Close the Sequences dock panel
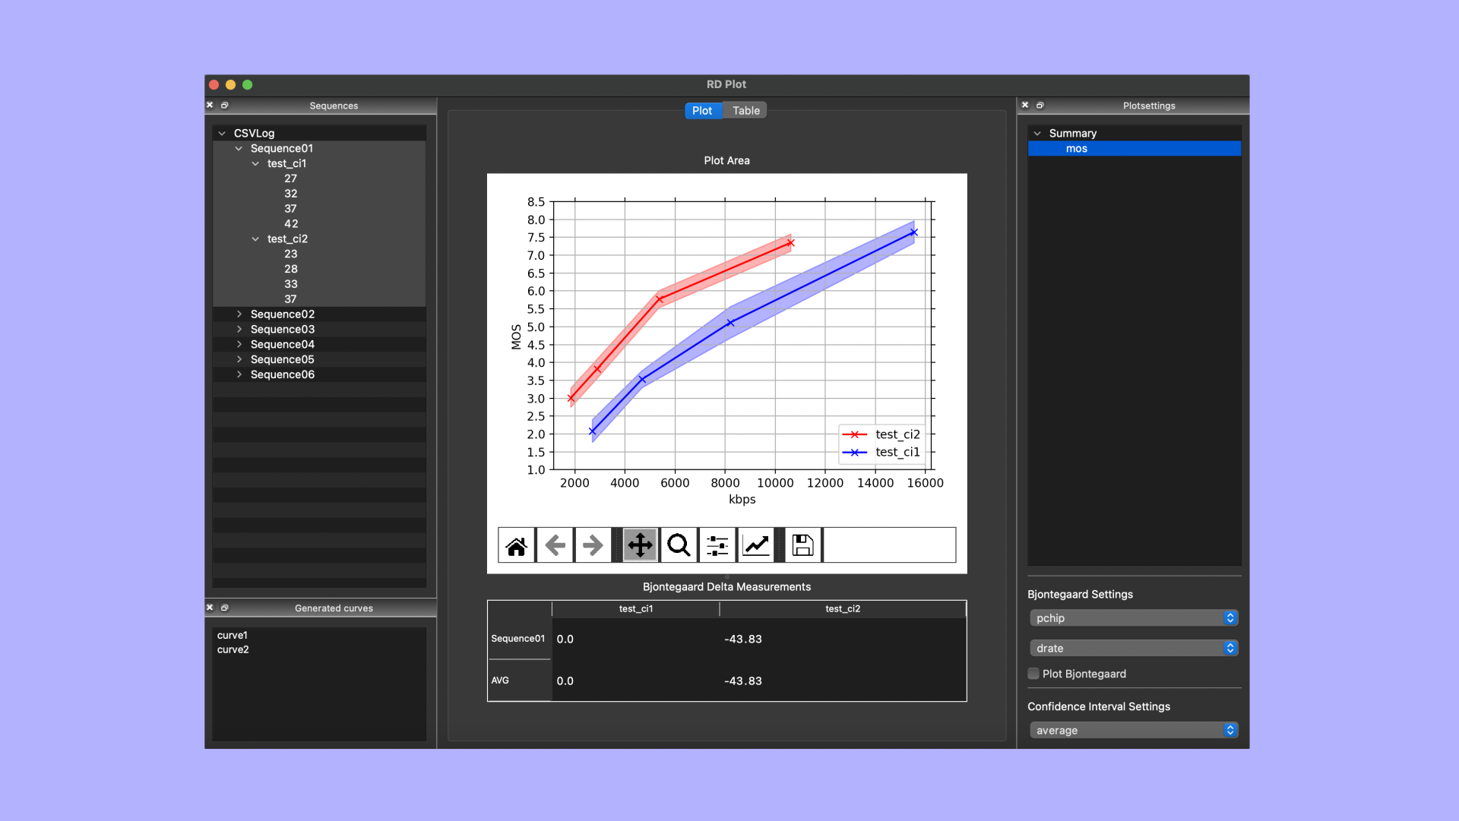 click(x=210, y=105)
